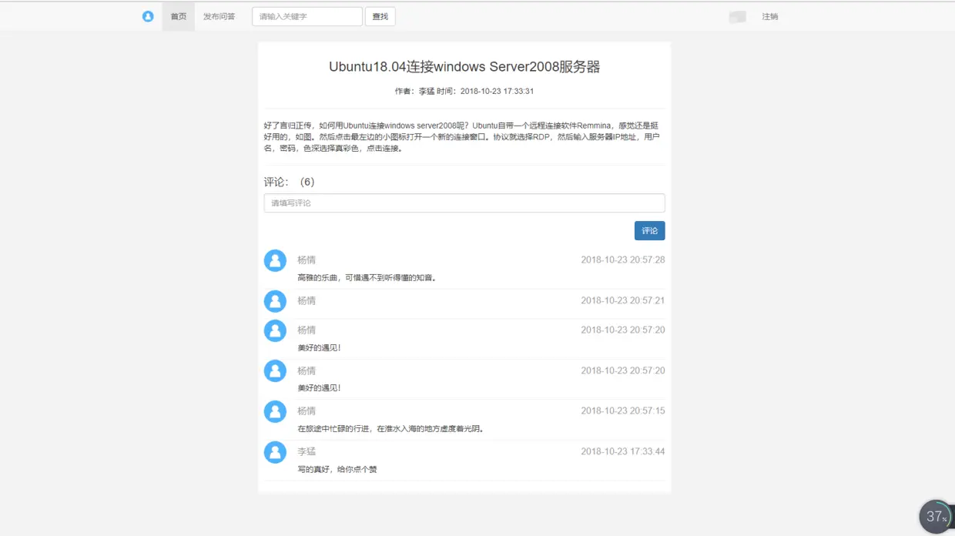
Task: Click the blue user avatar icon in top navbar
Action: coord(148,16)
